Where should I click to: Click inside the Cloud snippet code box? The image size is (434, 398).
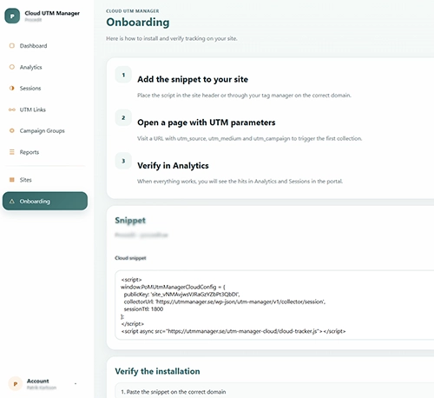(274, 305)
